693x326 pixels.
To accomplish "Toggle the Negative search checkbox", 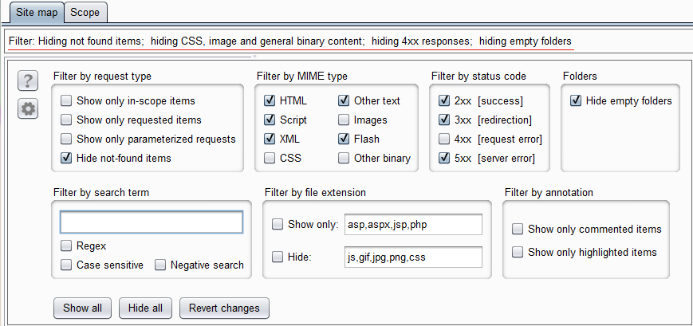I will (161, 265).
